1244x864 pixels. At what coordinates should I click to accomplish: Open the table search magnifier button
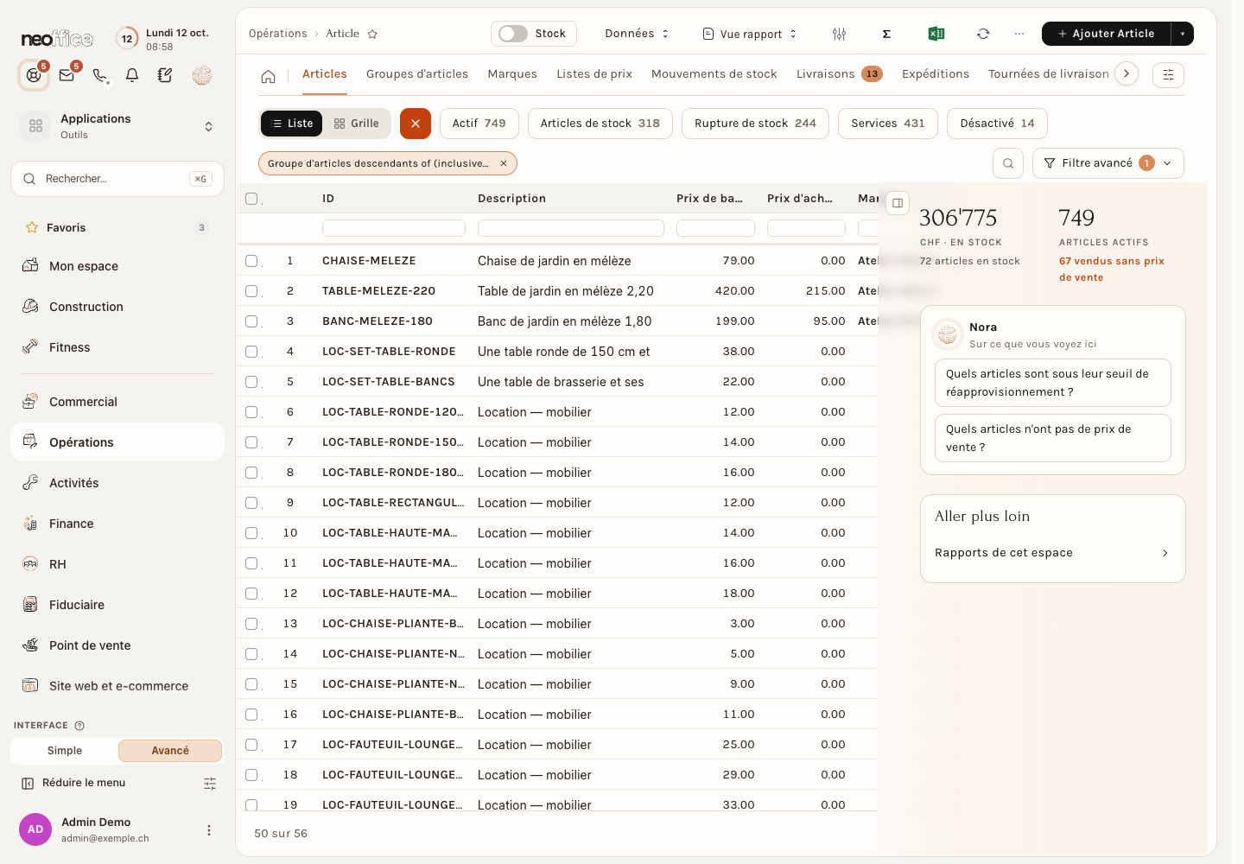(x=1008, y=163)
